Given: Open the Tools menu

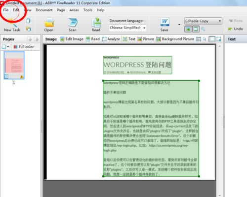Looking at the screenshot, I should coord(88,10).
